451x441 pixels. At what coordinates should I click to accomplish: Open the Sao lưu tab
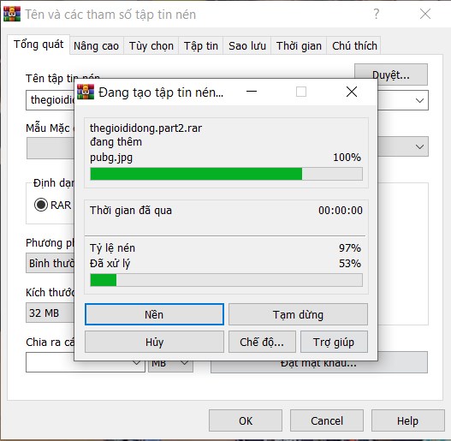point(247,45)
